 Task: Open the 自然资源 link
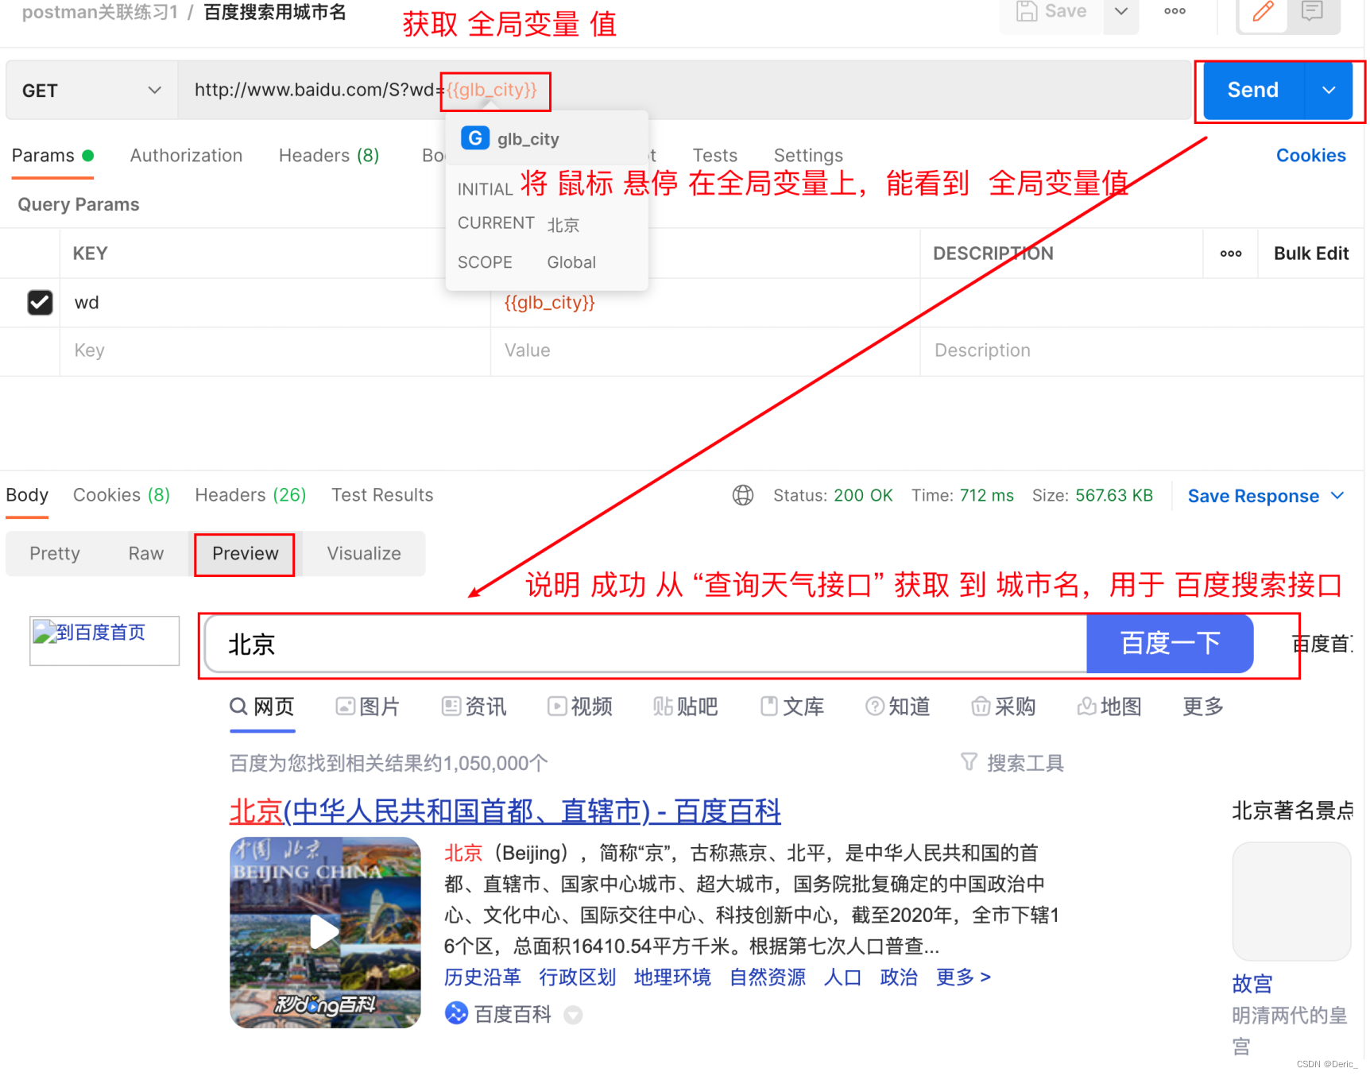click(x=768, y=977)
